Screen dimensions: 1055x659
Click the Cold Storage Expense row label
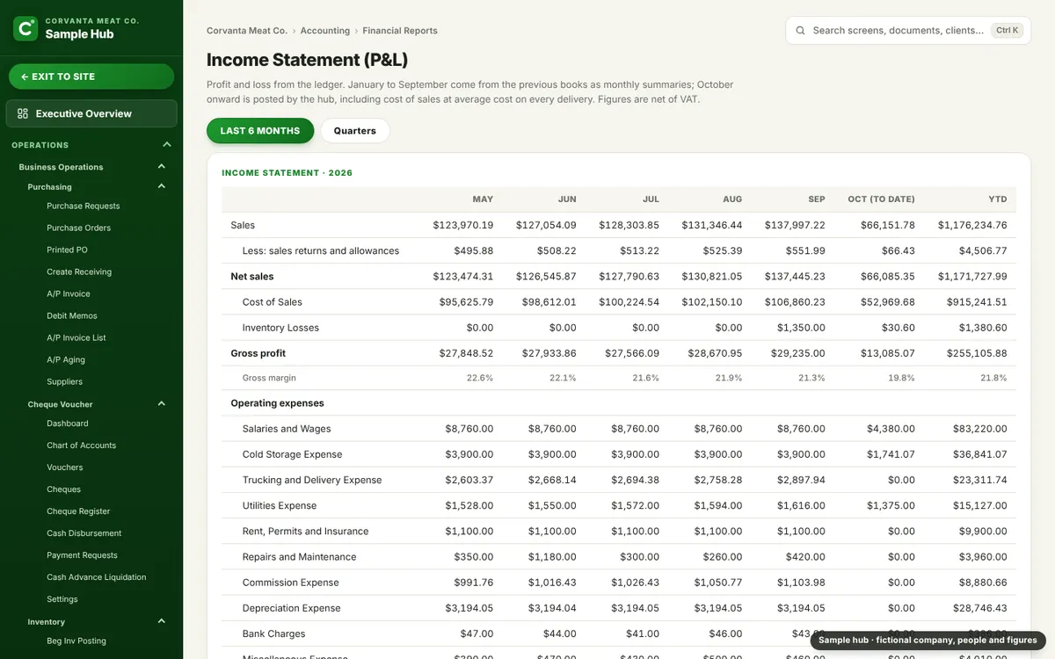click(x=293, y=454)
